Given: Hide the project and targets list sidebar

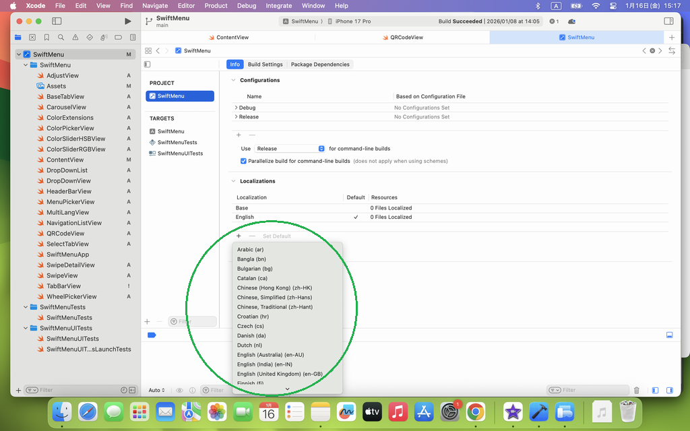Looking at the screenshot, I should point(148,65).
